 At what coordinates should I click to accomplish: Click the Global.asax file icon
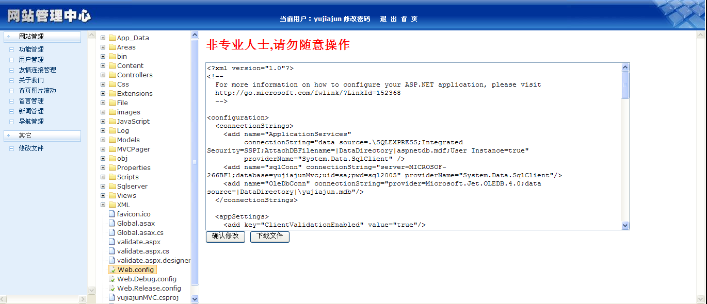pos(112,223)
